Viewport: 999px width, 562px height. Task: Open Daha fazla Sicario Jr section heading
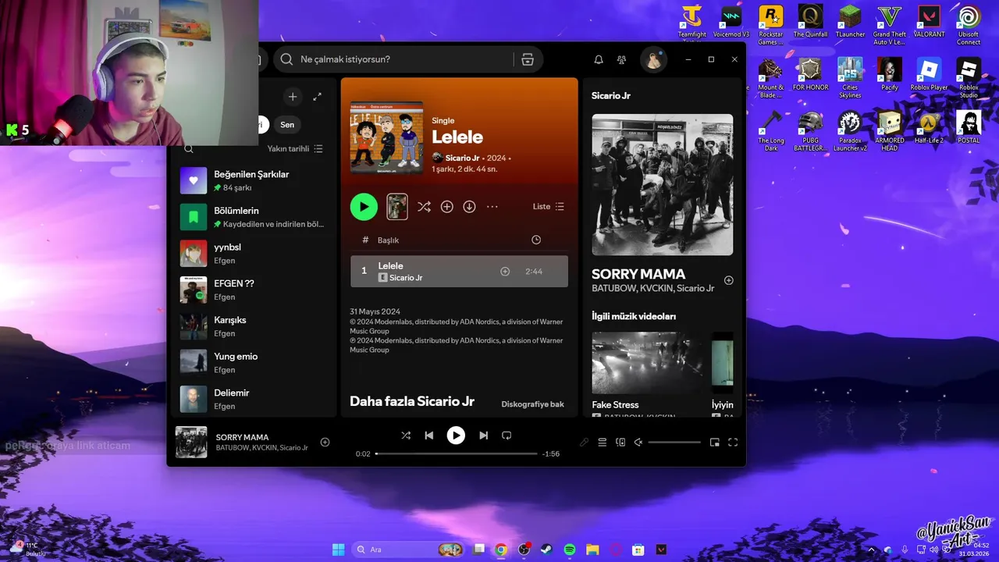[412, 401]
